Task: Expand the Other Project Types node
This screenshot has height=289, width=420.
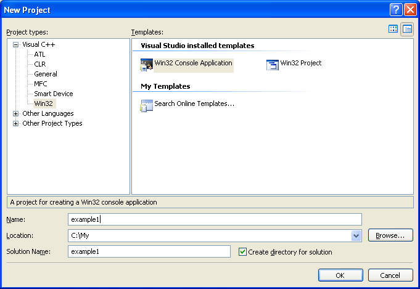Action: pyautogui.click(x=16, y=124)
